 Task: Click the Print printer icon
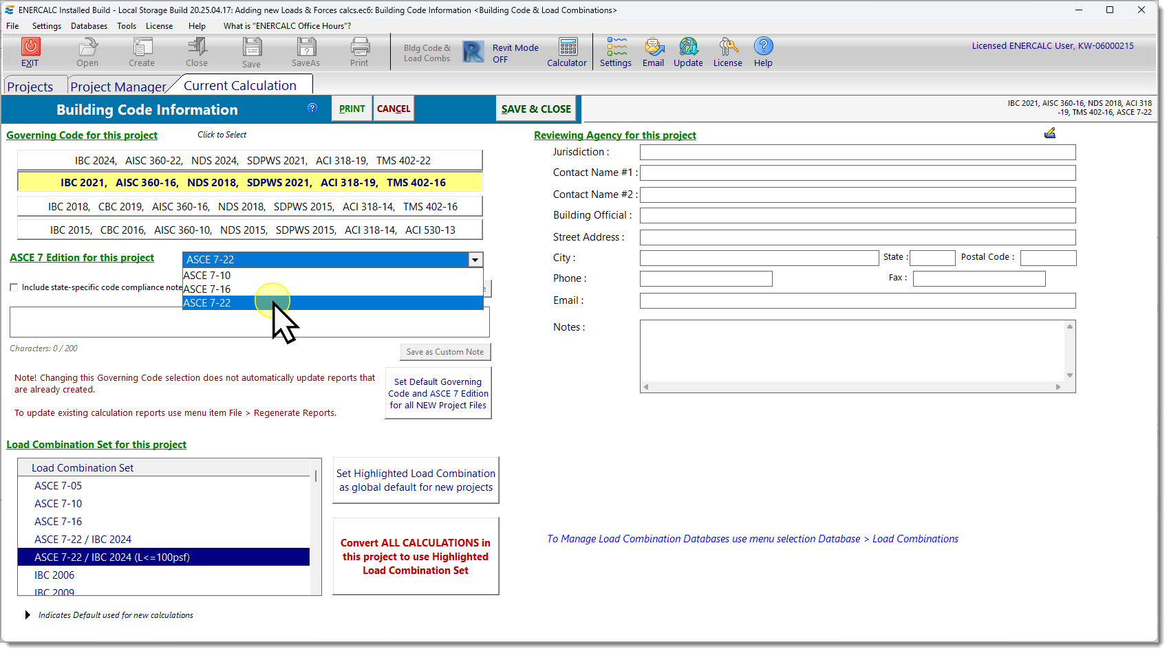(x=360, y=47)
